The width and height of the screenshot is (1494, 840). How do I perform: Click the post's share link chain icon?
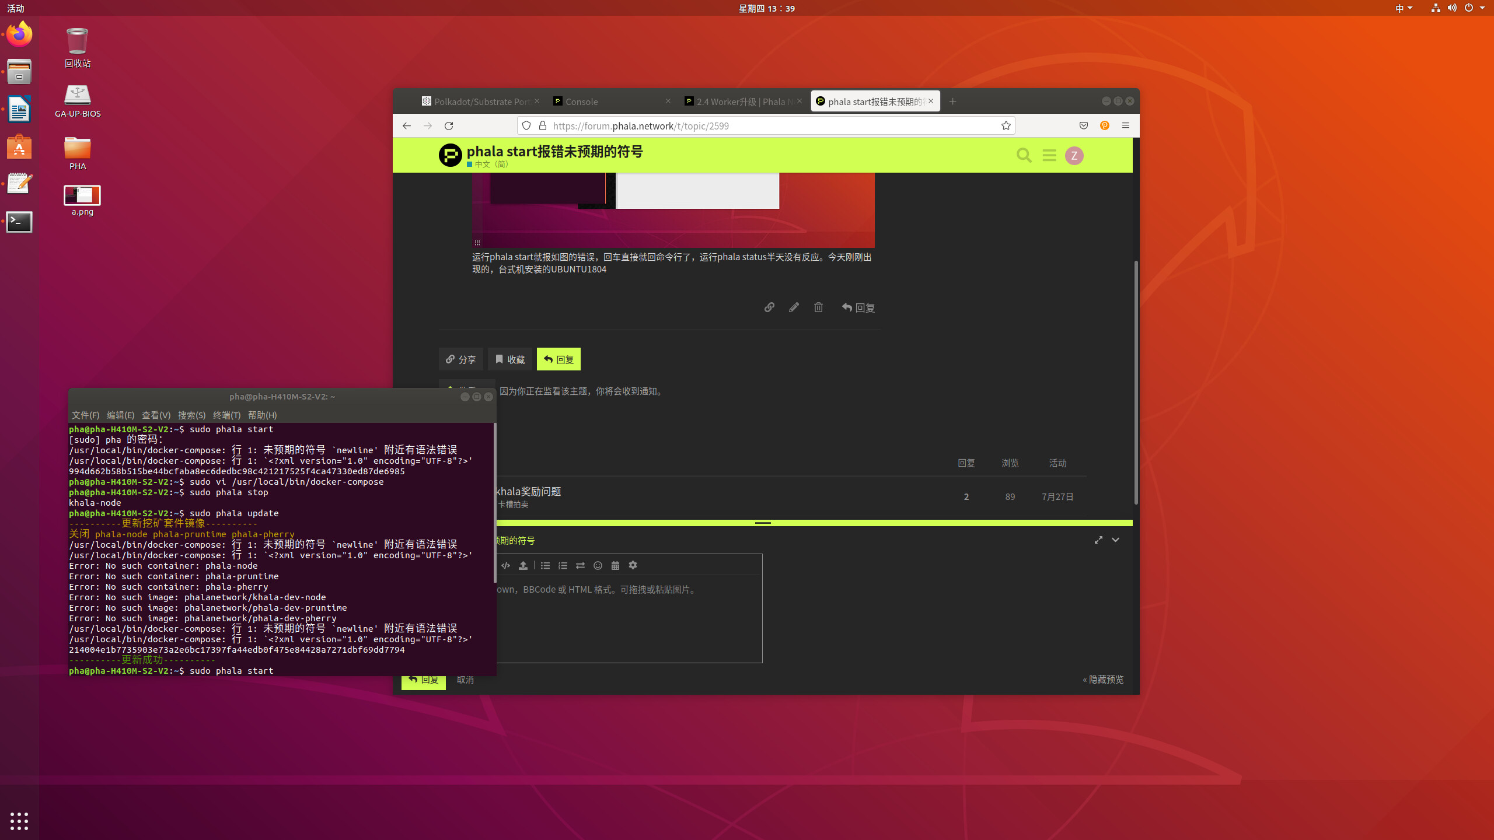point(769,307)
